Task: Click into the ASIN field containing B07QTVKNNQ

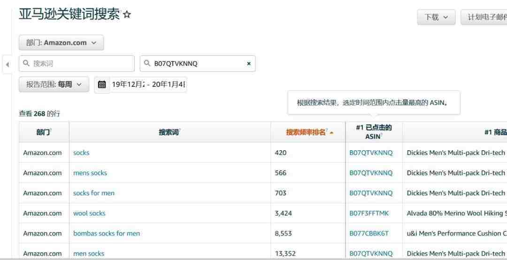Action: point(198,64)
